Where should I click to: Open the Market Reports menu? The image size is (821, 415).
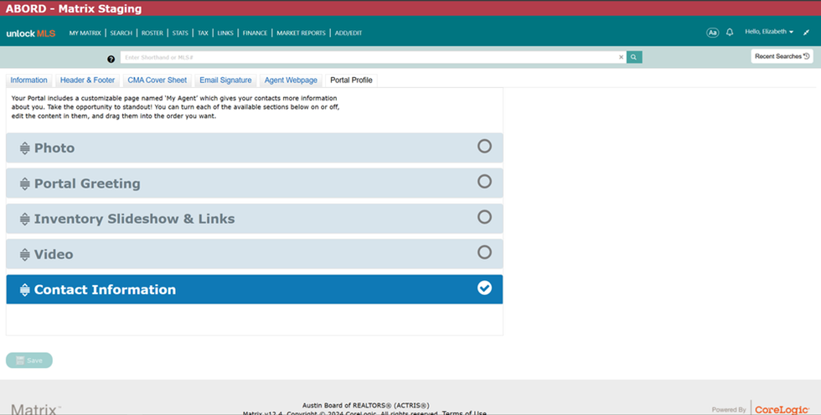(301, 33)
